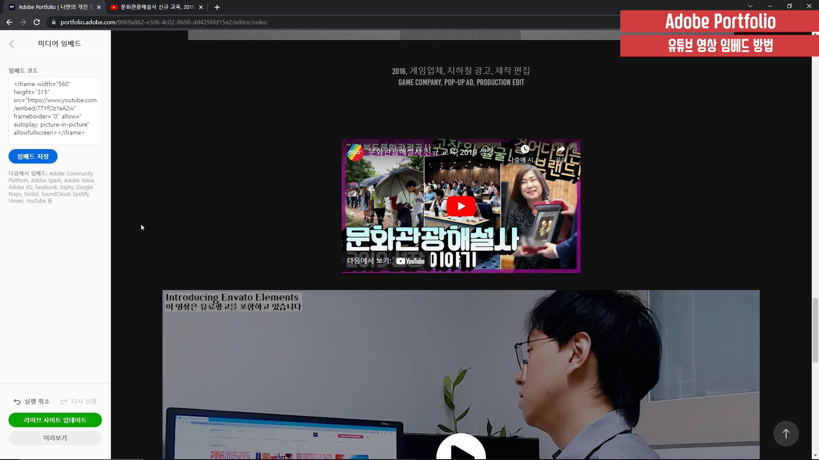Click inside the embed code text field
This screenshot has width=819, height=460.
tap(55, 110)
